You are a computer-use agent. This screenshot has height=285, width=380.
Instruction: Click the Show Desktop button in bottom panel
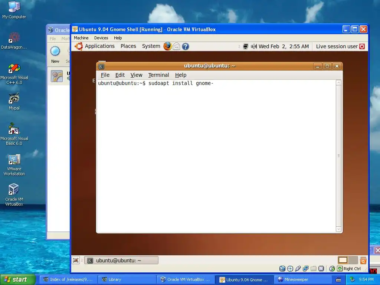coord(76,260)
